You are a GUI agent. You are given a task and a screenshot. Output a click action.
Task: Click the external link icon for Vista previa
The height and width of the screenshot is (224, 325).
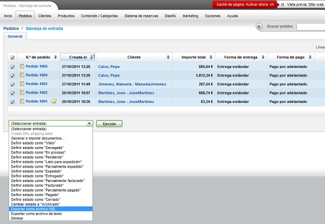[282, 4]
